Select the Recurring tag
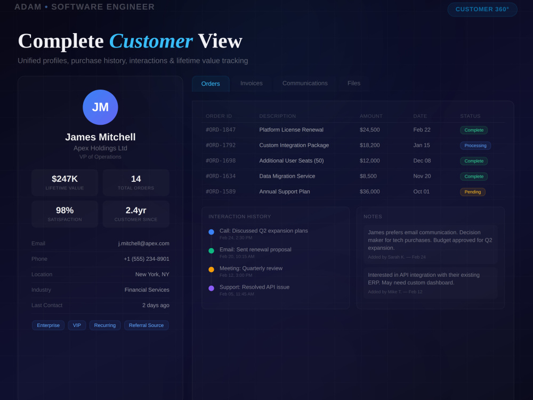 [104, 325]
